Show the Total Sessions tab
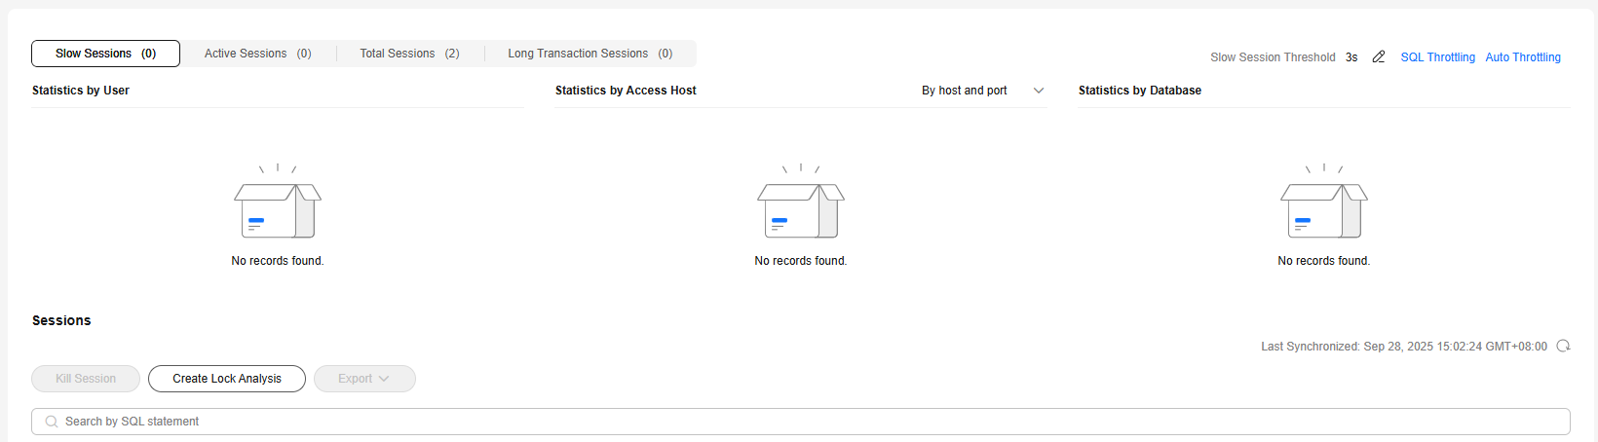1598x442 pixels. (x=409, y=54)
